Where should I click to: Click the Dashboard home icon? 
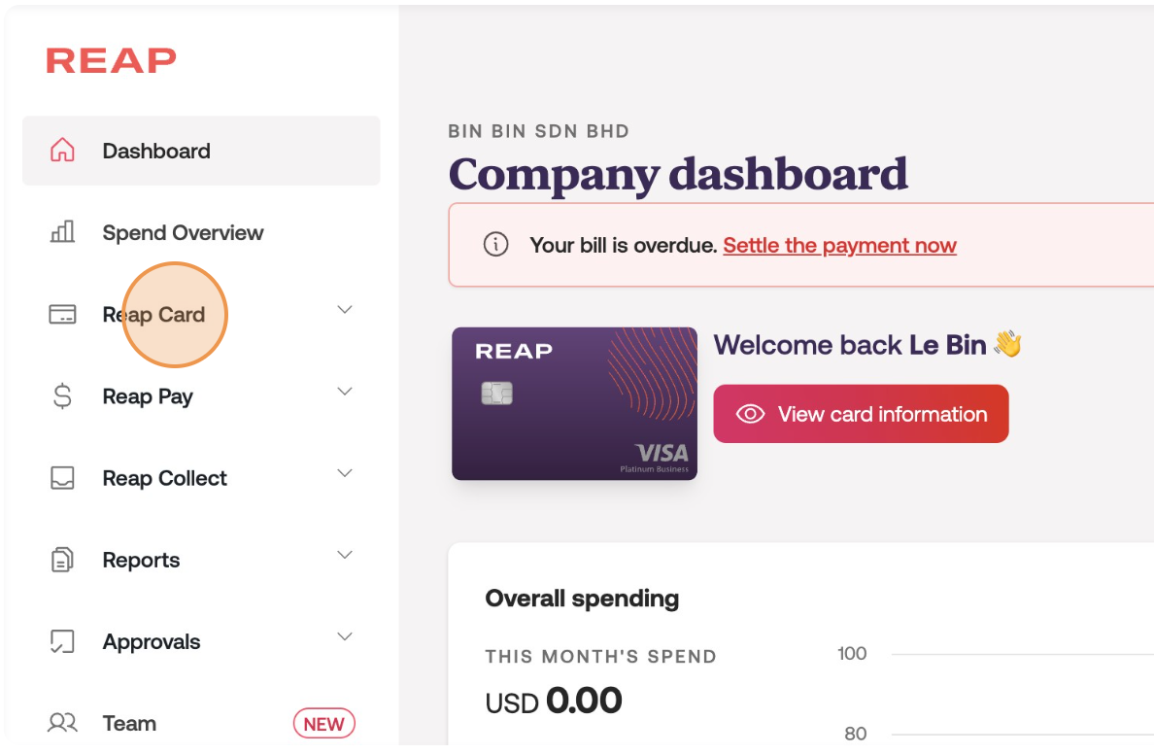click(x=62, y=151)
